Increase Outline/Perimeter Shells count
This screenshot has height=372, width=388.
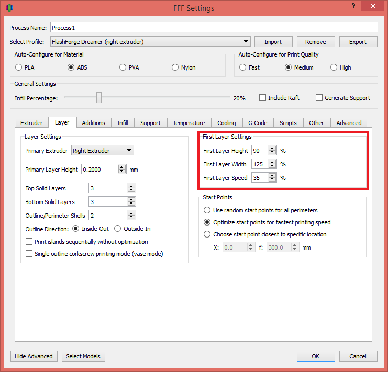click(x=131, y=213)
